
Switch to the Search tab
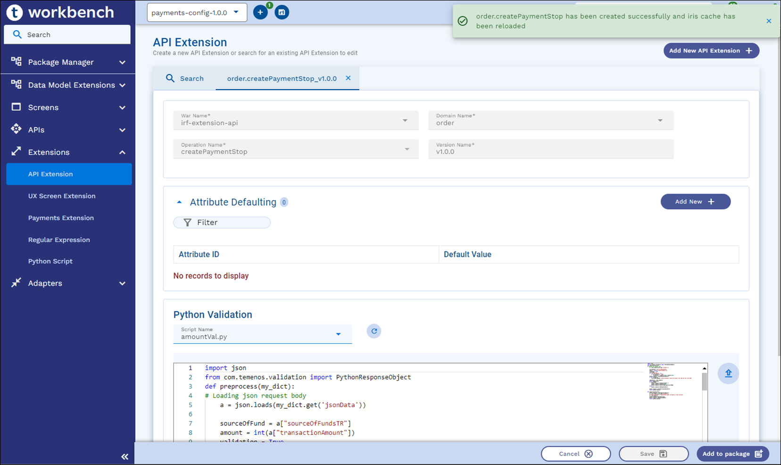click(185, 78)
